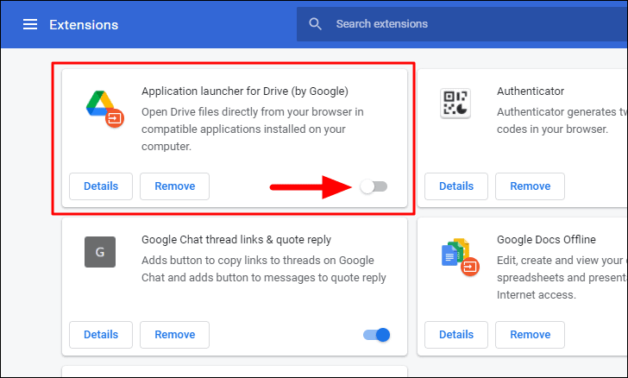Viewport: 628px width, 378px height.
Task: Click the Google Docs Offline icon
Action: (460, 257)
